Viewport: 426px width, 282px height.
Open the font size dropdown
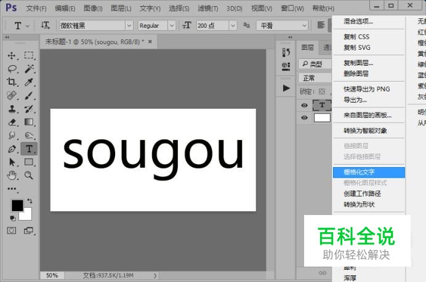pos(233,25)
